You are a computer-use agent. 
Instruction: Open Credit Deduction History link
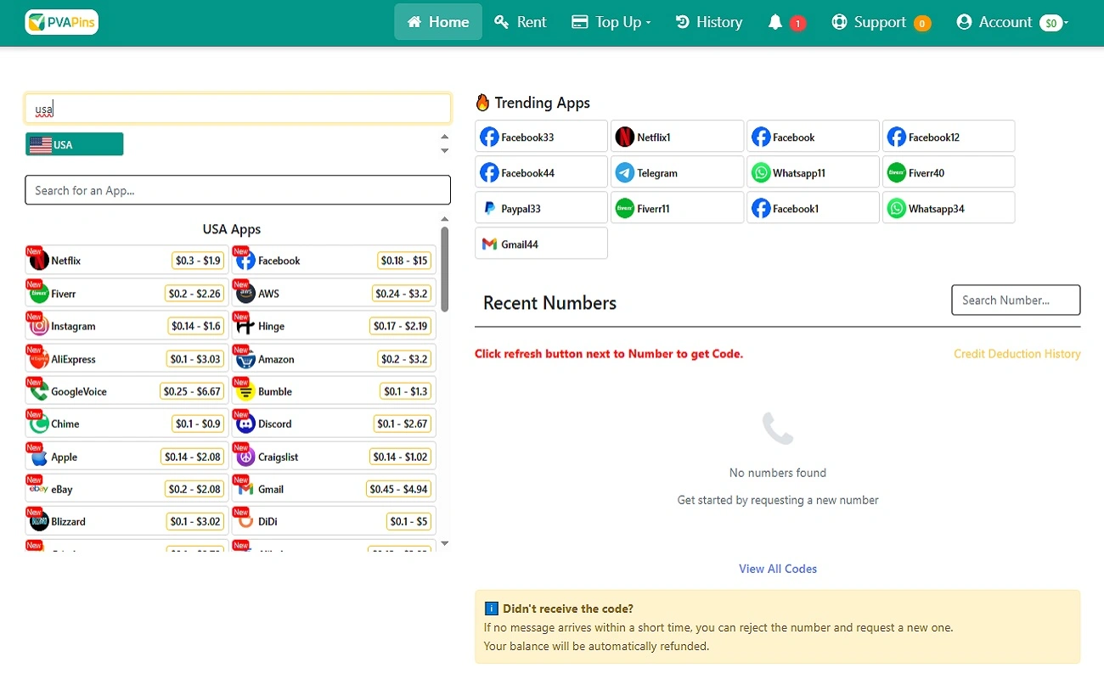(x=1017, y=354)
